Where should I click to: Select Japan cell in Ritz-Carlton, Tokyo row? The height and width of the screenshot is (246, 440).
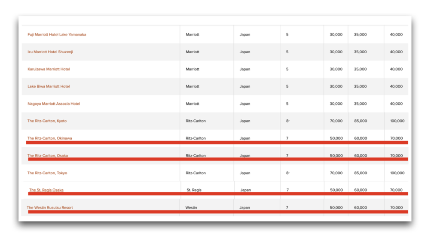tap(244, 173)
